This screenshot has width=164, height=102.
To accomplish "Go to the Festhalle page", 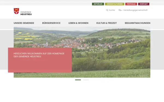I will (131, 4).
